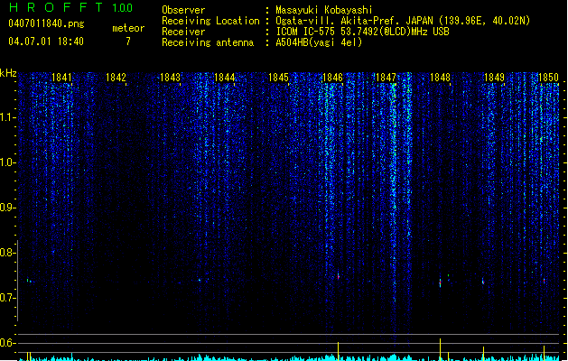Click the kHz axis unit label
The image size is (568, 361).
pos(8,73)
